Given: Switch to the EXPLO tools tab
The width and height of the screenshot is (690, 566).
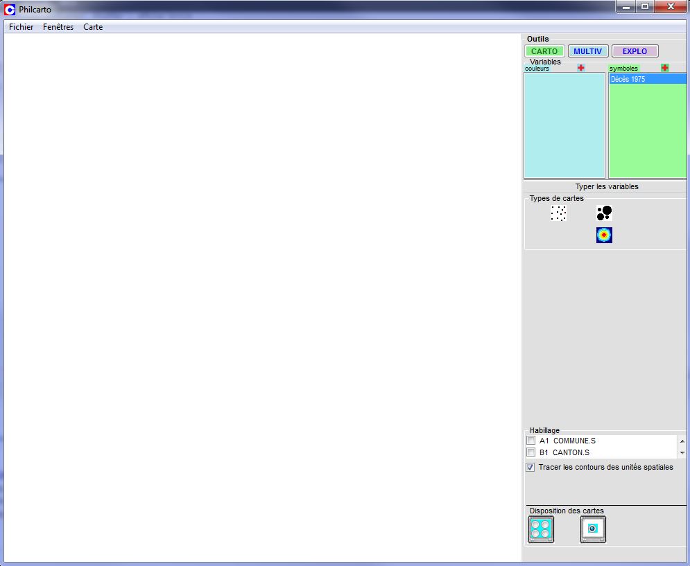Looking at the screenshot, I should (635, 51).
